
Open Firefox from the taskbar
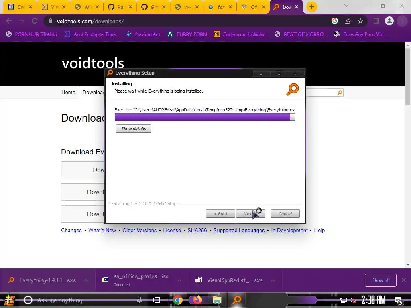click(x=197, y=300)
